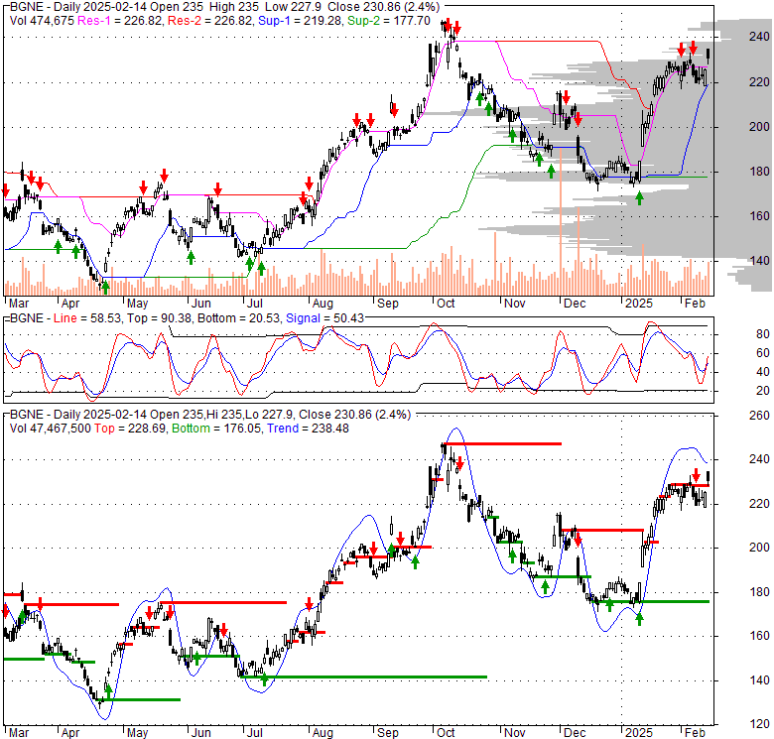Click the 240 price label on top chart axis
Screen dimensions: 774x739
tap(759, 37)
